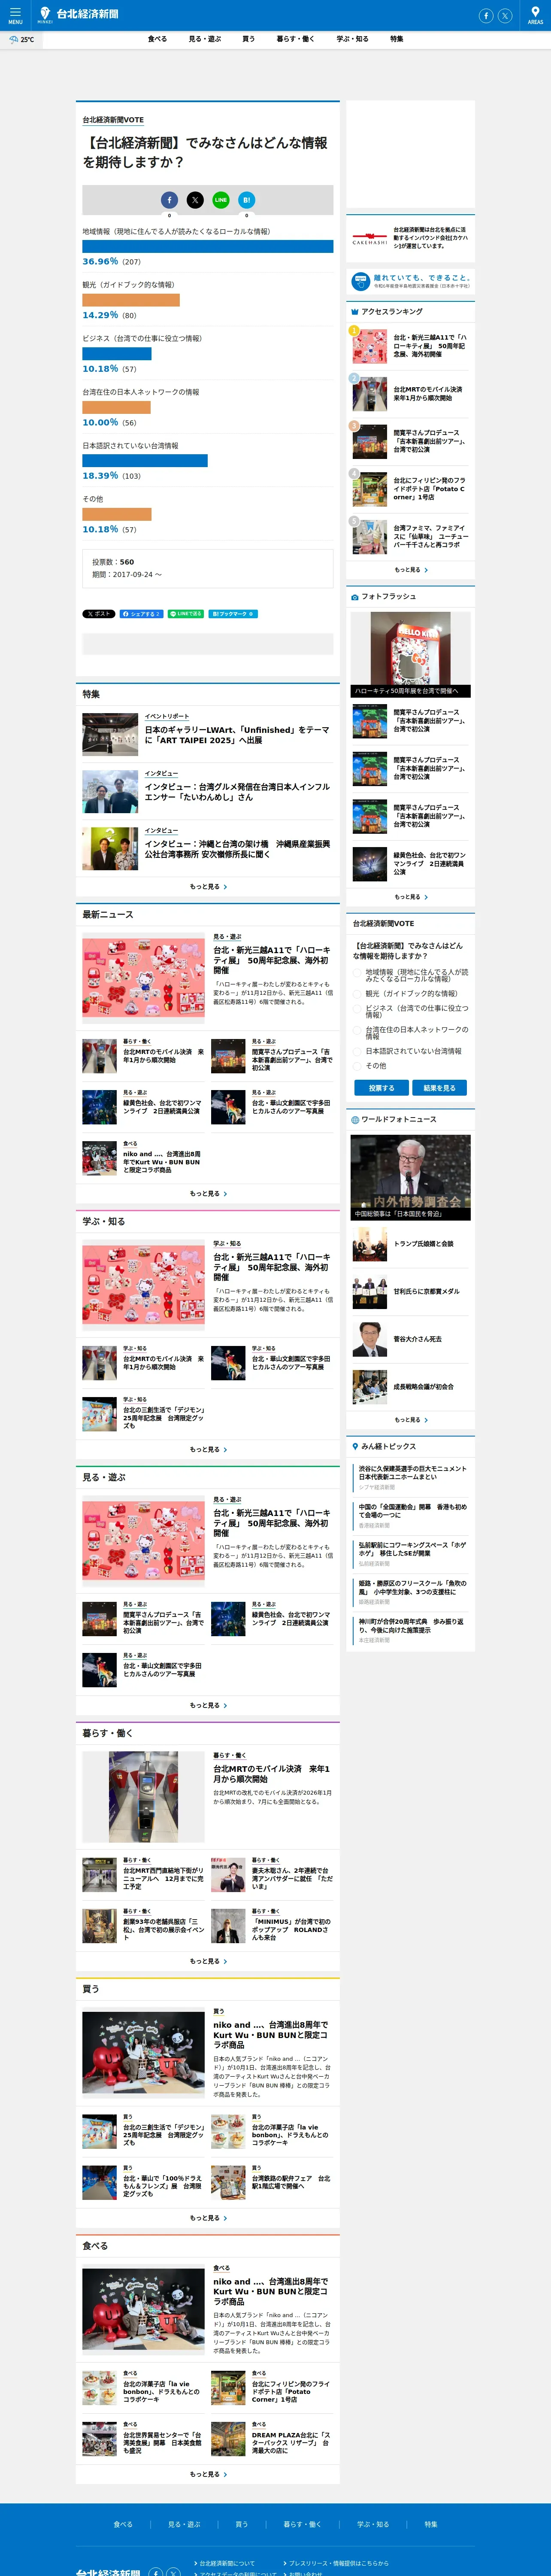Click the crown icon beside アクセスランキング
The width and height of the screenshot is (551, 2576).
click(x=354, y=312)
